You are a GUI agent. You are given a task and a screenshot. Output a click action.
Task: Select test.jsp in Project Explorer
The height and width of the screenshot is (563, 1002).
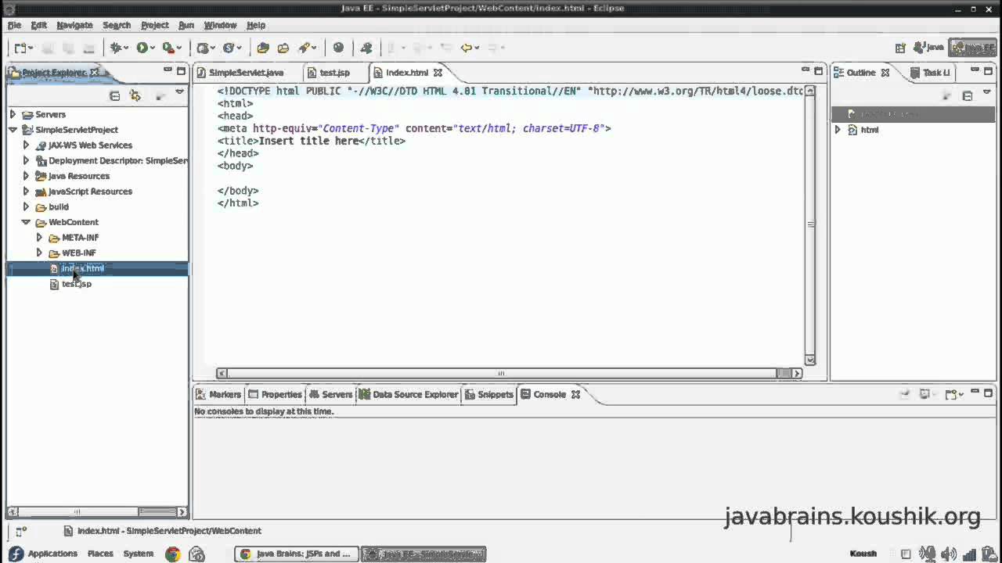point(77,284)
